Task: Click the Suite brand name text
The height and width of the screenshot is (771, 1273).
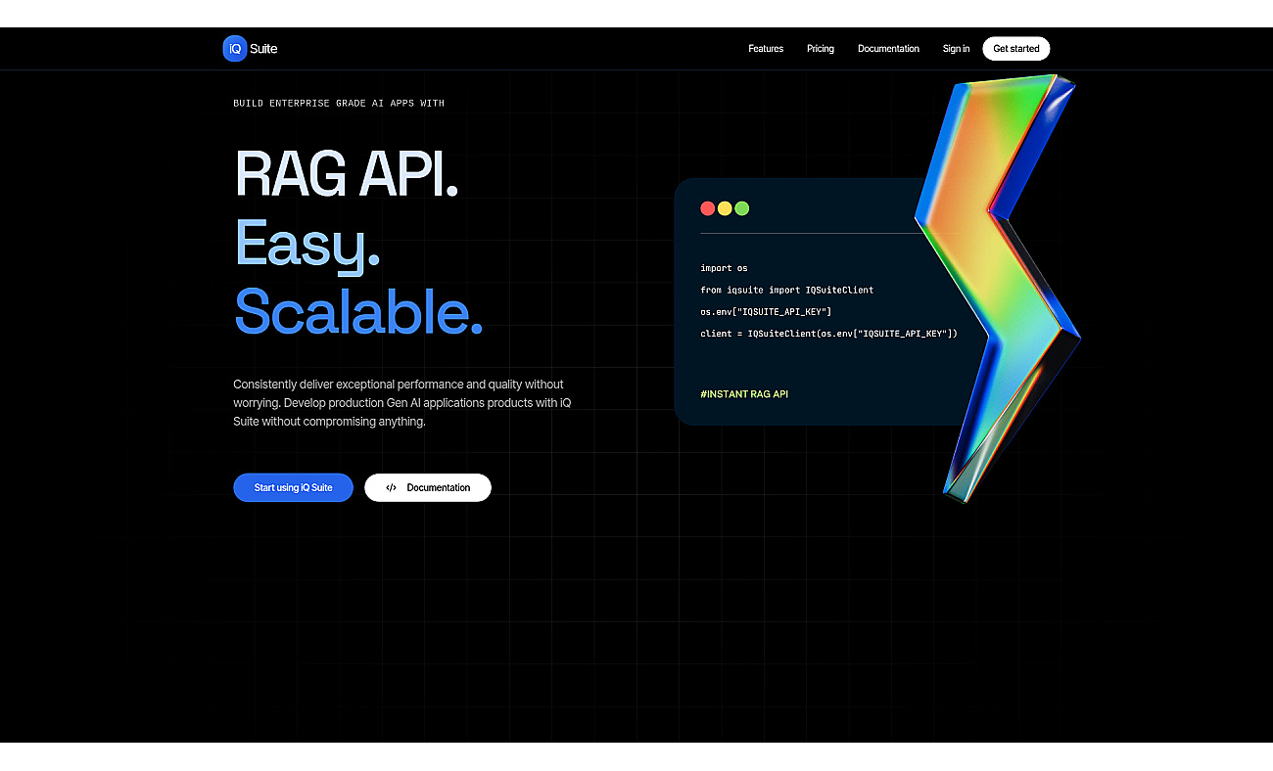Action: 263,49
